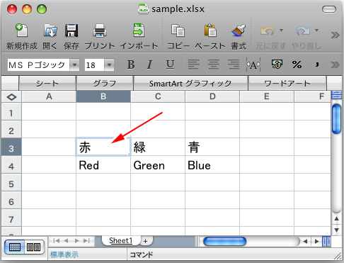Apply the percent style button
The width and height of the screenshot is (344, 263).
point(297,65)
